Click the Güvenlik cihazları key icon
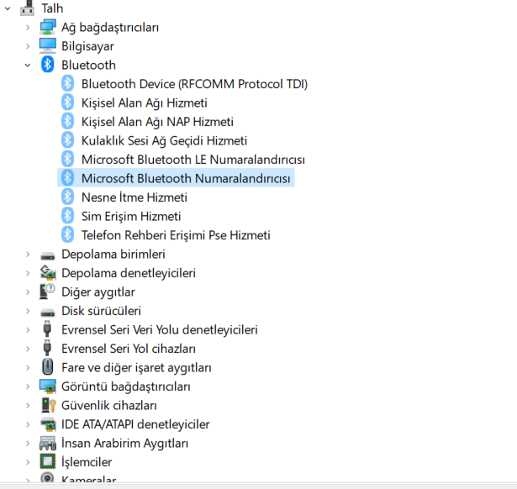 click(x=49, y=405)
